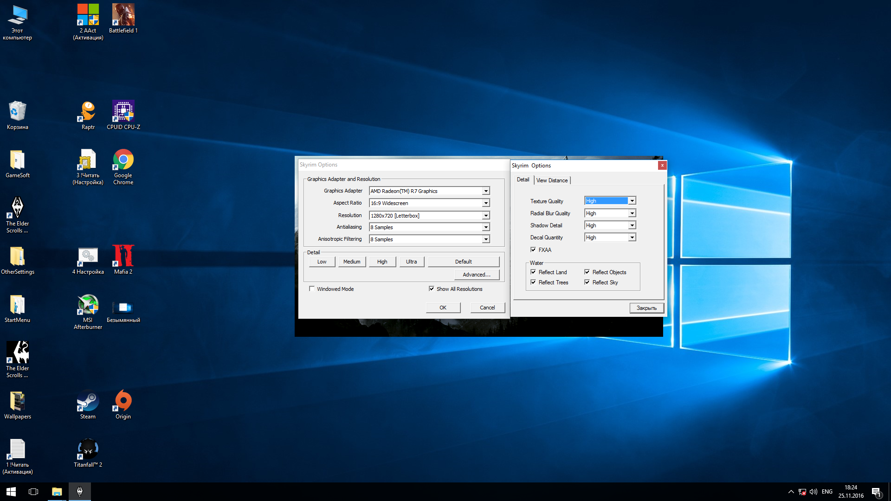Select the Безымянный desktop shortcut
This screenshot has height=501, width=891.
point(123,311)
